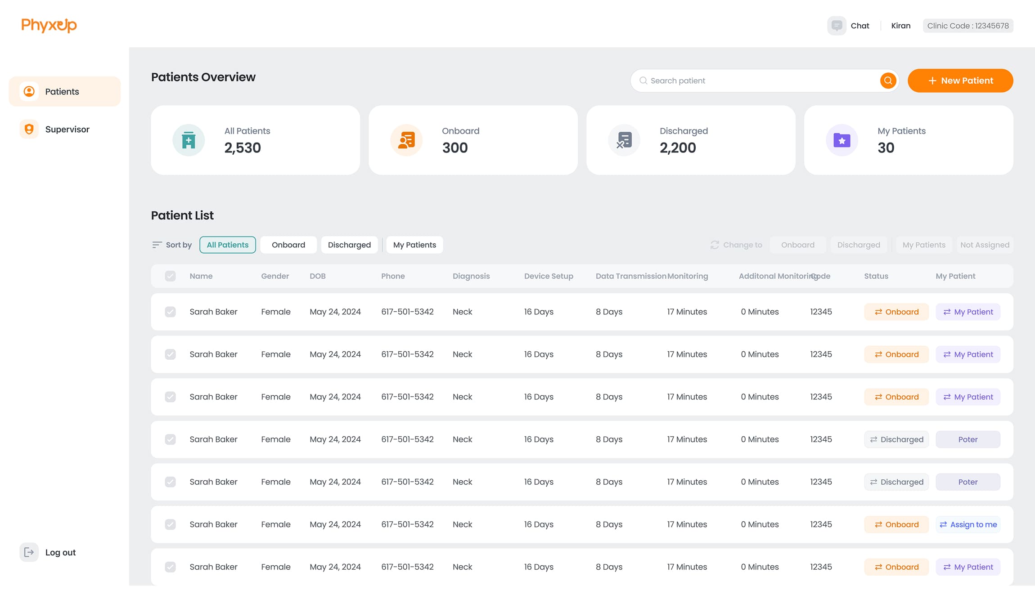The width and height of the screenshot is (1035, 590).
Task: Select the My Patients sort tab
Action: coord(414,245)
